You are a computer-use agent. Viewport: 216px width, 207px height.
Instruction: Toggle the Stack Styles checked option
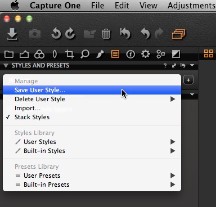pos(92,117)
